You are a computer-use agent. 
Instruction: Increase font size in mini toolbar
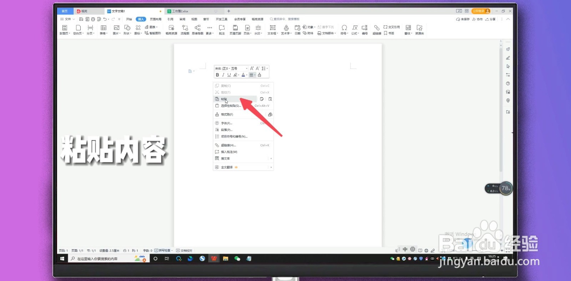[x=252, y=69]
